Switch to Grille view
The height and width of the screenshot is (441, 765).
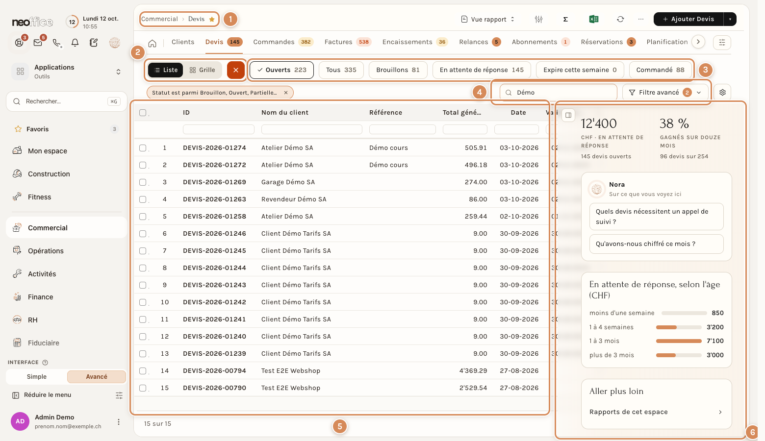coord(203,70)
